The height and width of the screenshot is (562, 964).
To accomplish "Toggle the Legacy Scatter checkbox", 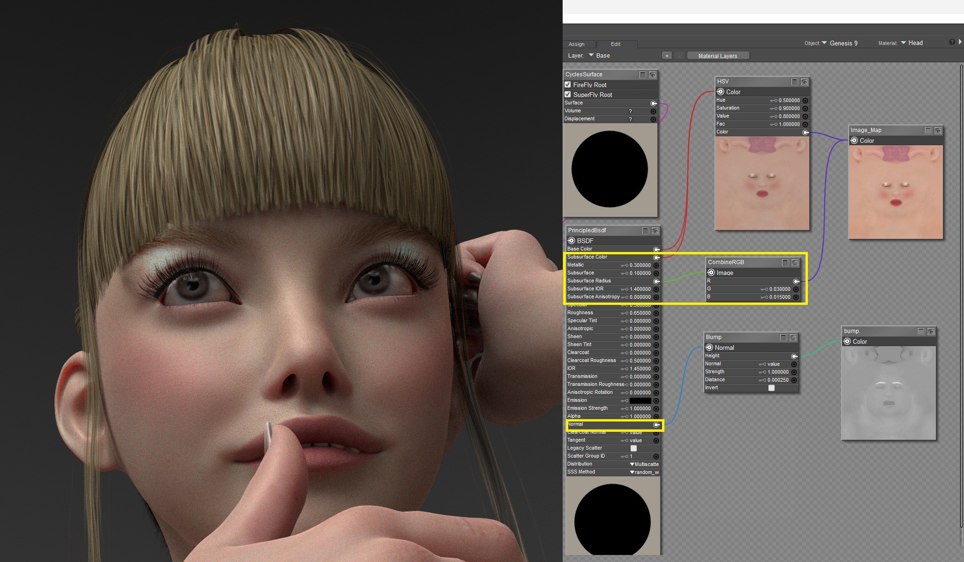I will tap(633, 448).
